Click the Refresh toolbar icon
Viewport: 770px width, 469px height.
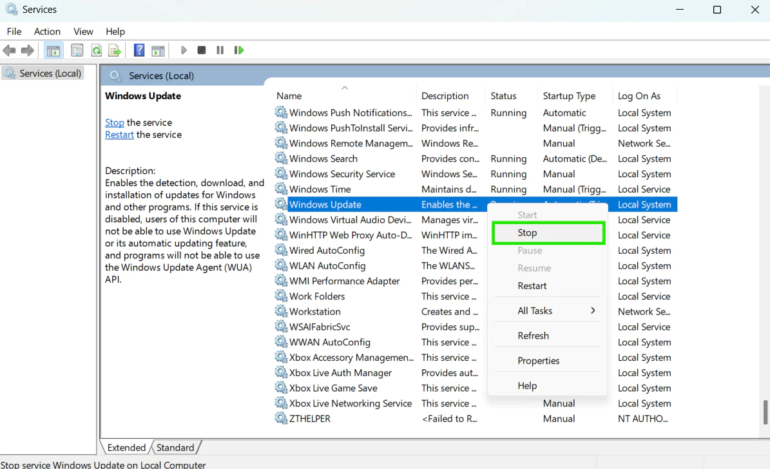point(97,50)
